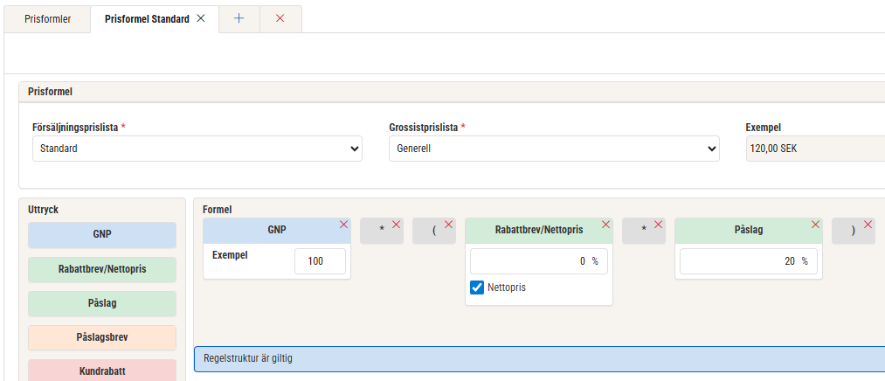This screenshot has height=381, width=885.
Task: Expand the Grossistprislista dropdown
Action: pos(554,149)
